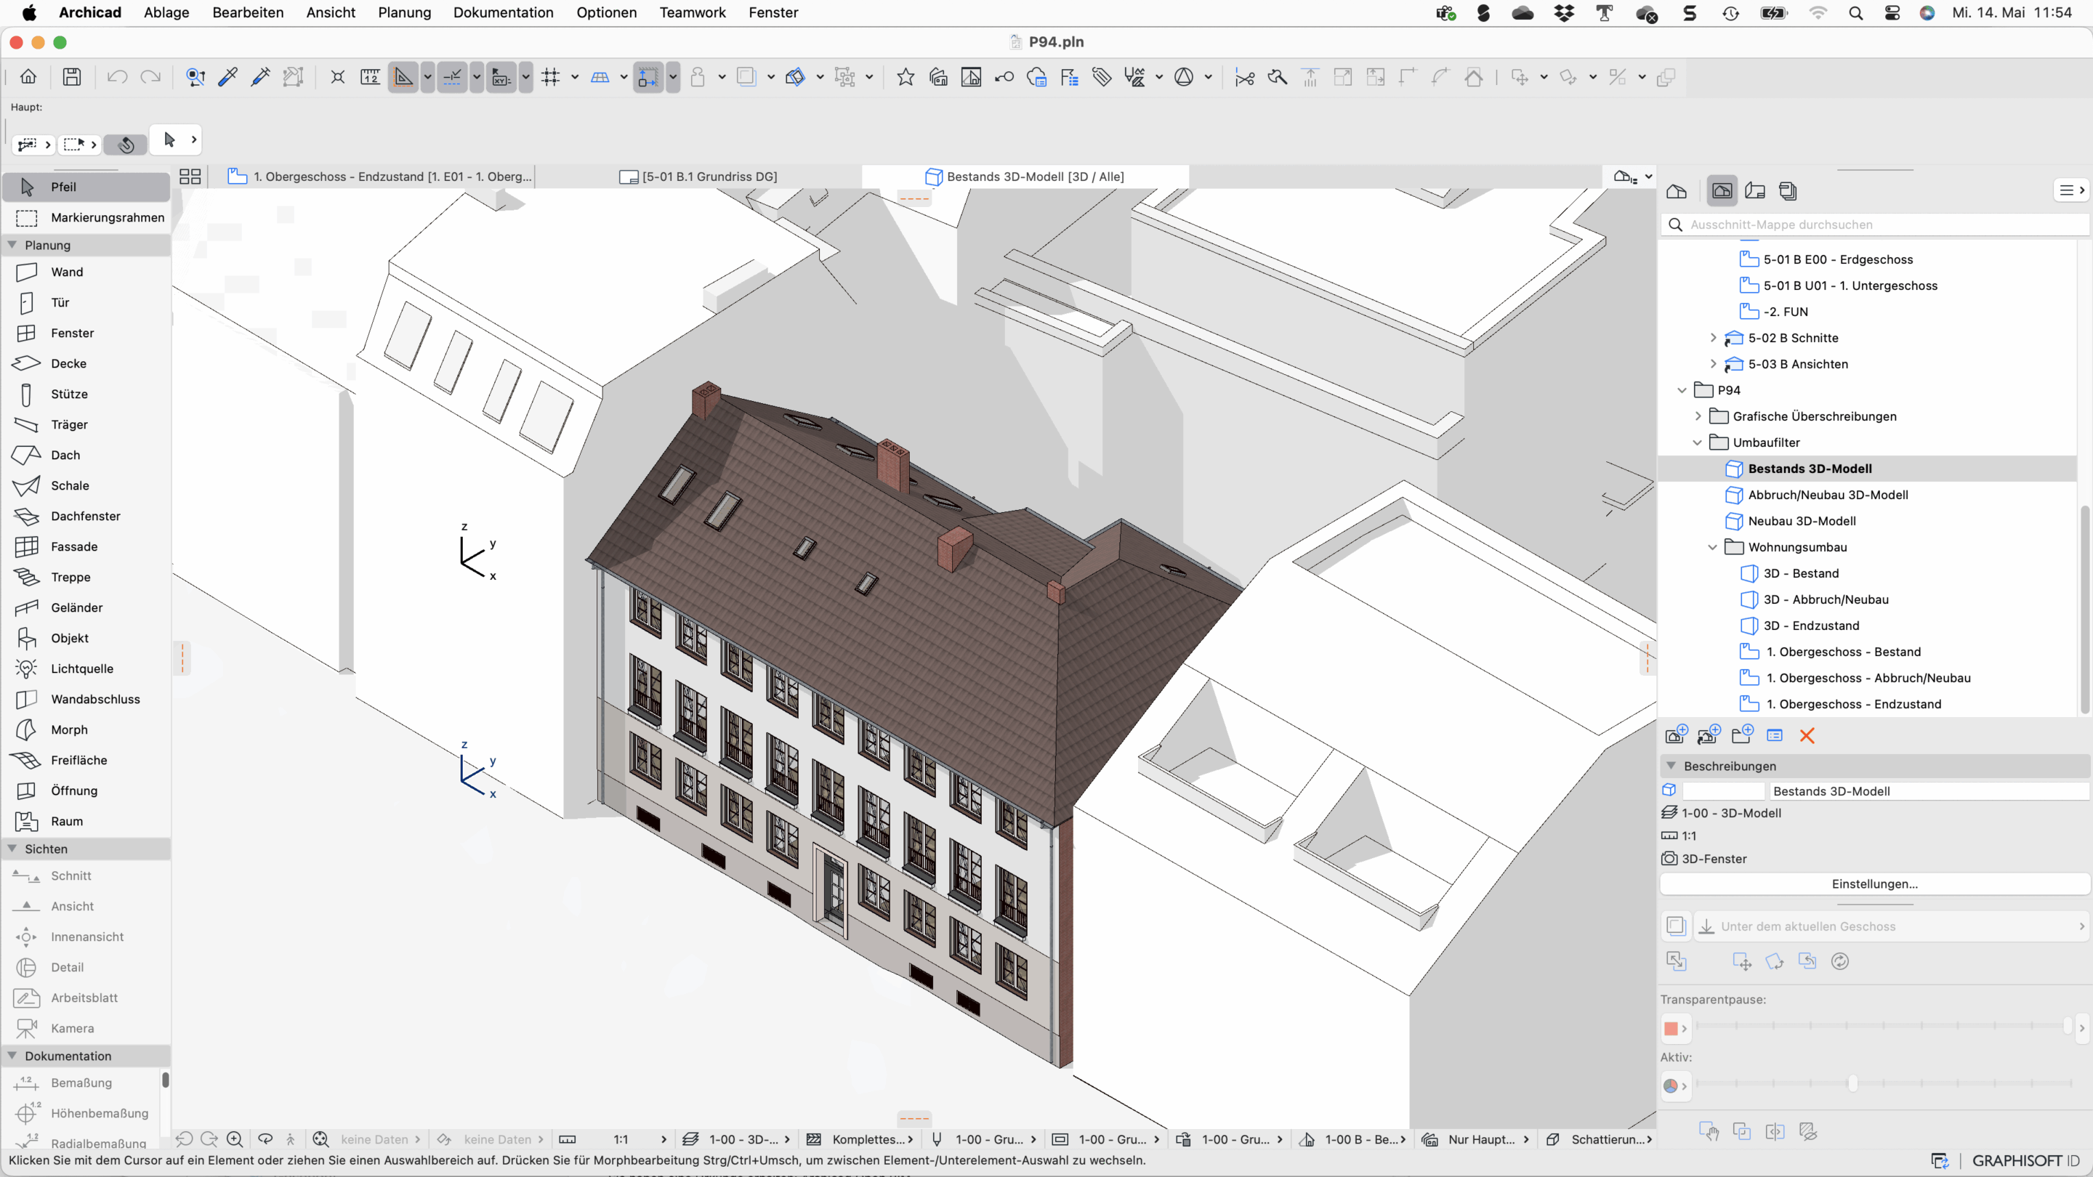
Task: Toggle the grid snap button
Action: pos(550,77)
